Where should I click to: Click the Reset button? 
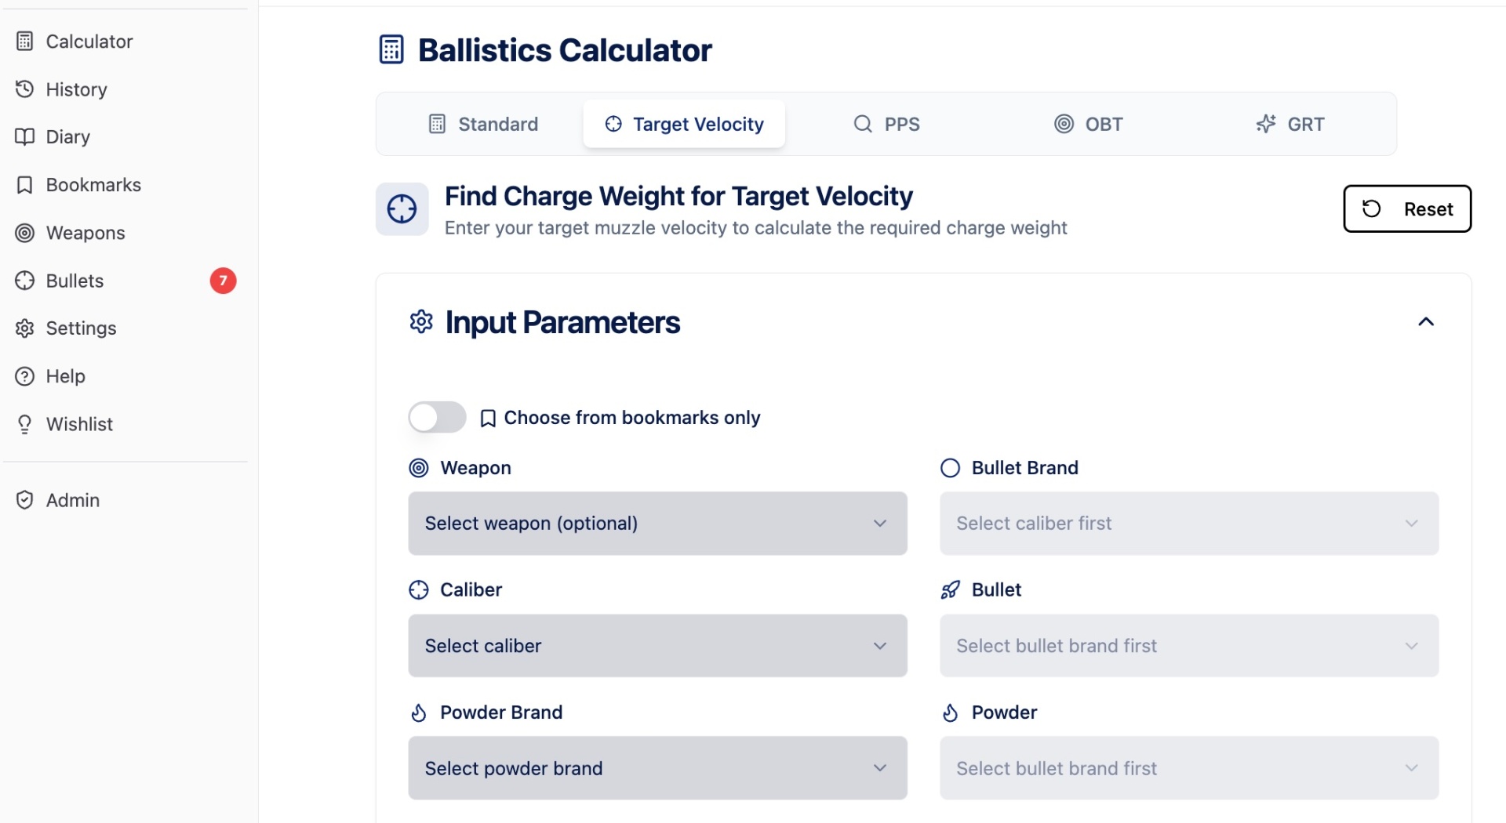[x=1407, y=209]
